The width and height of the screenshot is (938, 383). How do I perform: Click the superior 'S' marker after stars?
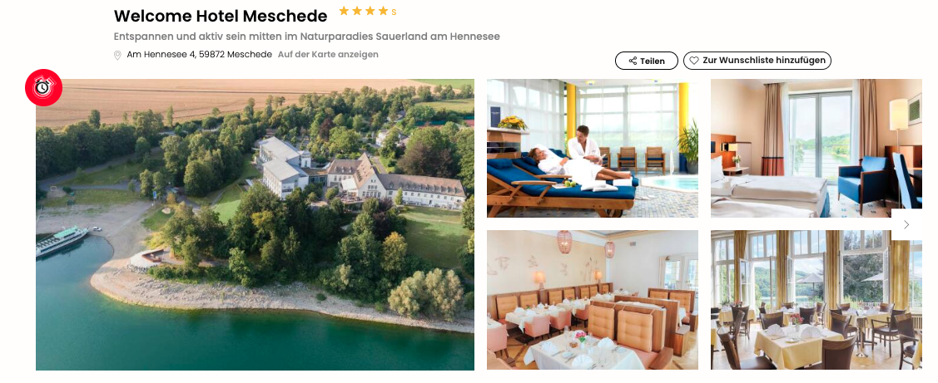point(394,12)
